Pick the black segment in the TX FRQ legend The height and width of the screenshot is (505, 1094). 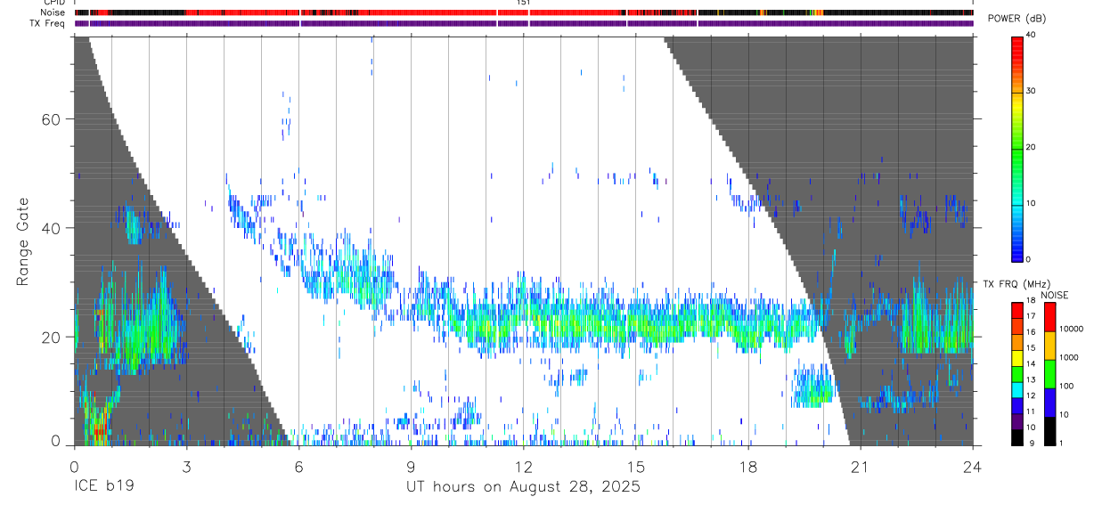(1017, 436)
